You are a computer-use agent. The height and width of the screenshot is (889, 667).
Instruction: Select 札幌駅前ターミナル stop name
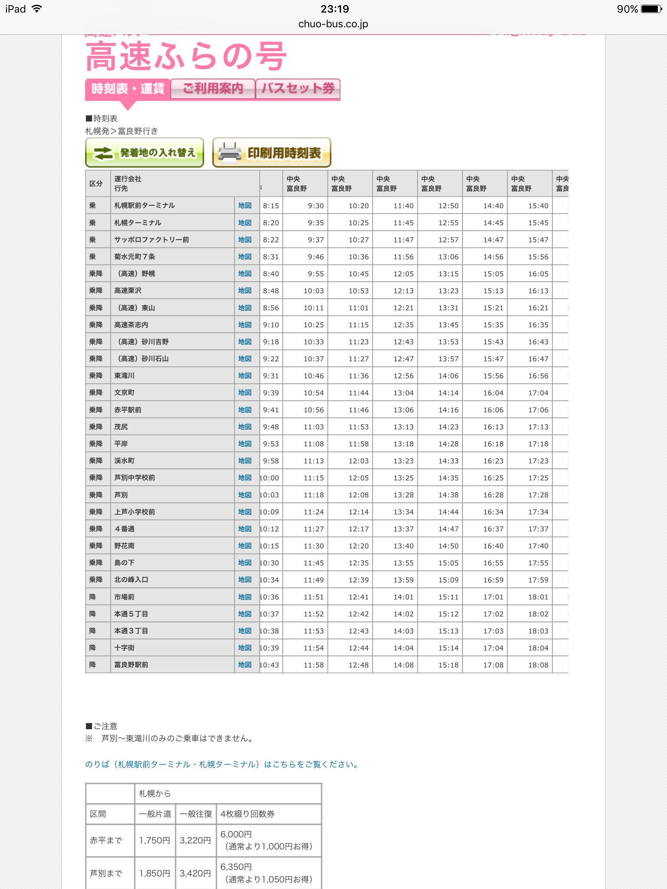[x=144, y=206]
